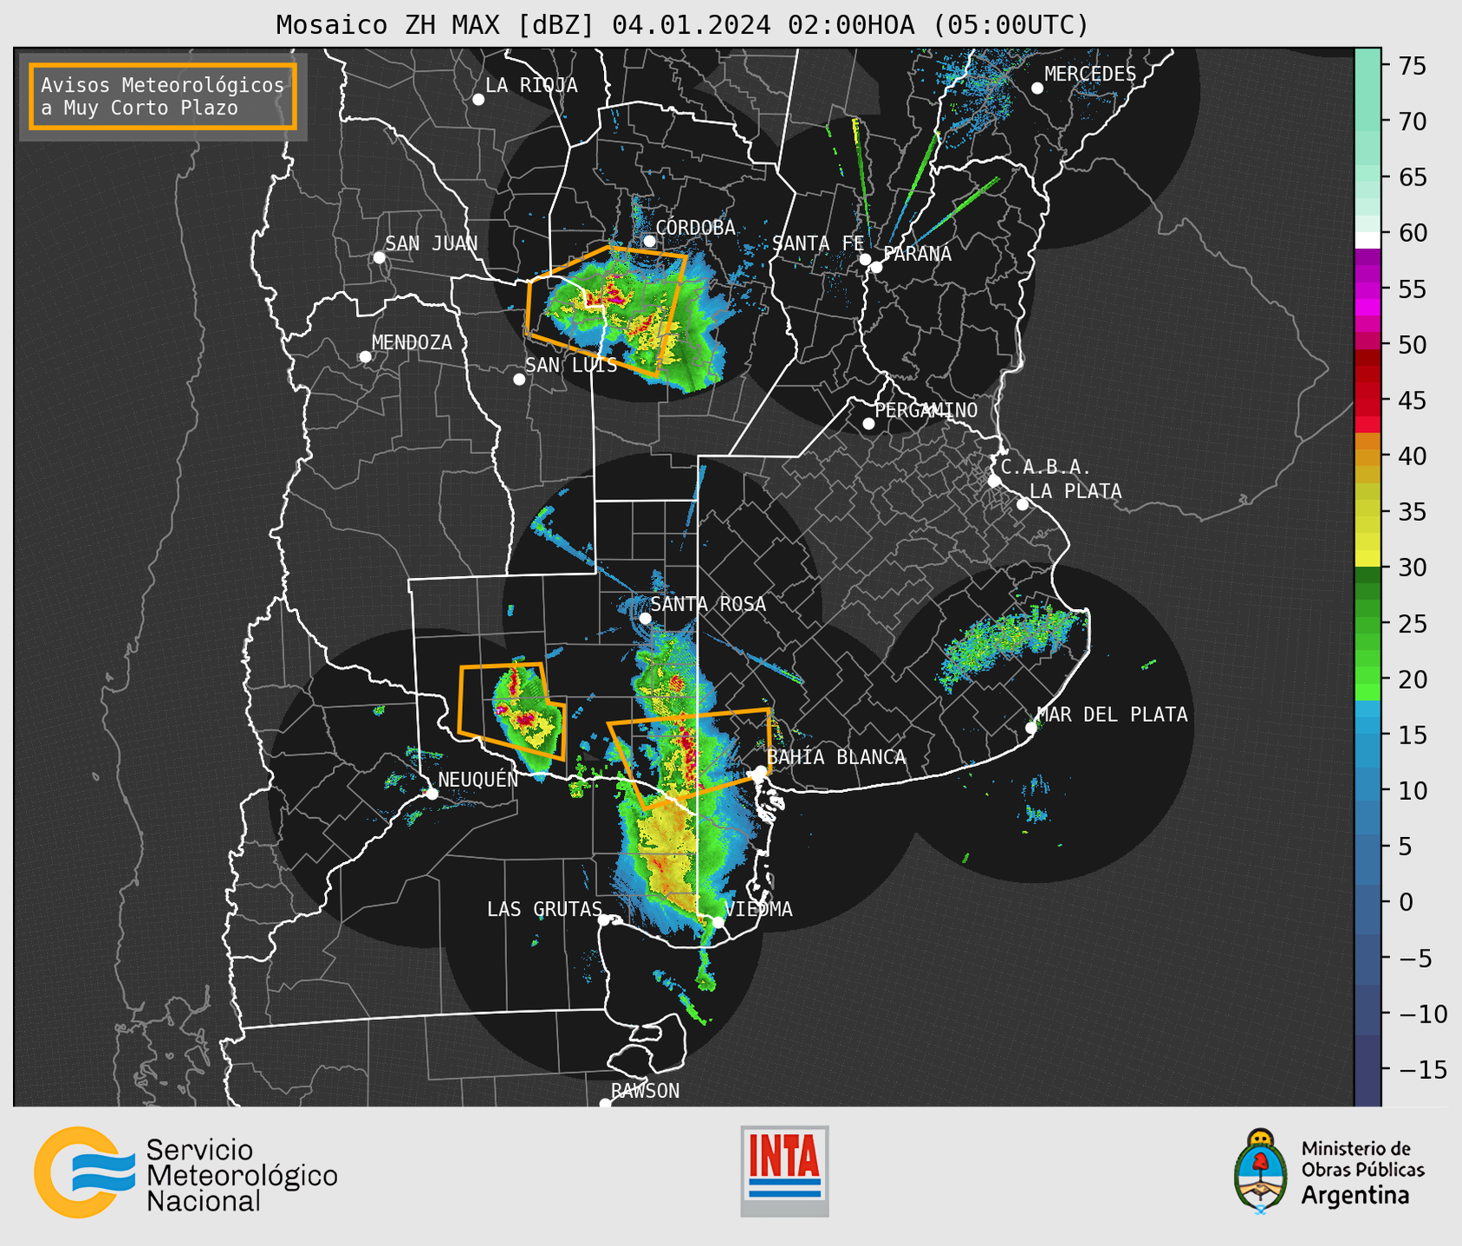Click the Las Grutas city marker dot

[x=604, y=920]
